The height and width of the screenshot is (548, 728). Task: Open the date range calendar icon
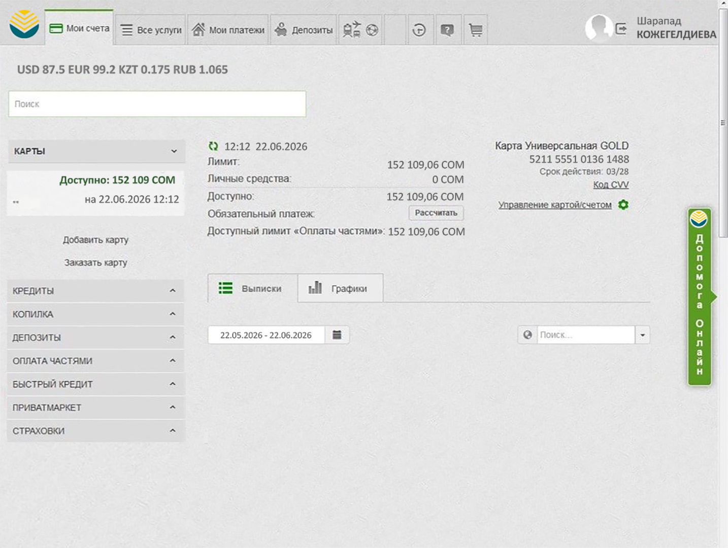coord(337,335)
